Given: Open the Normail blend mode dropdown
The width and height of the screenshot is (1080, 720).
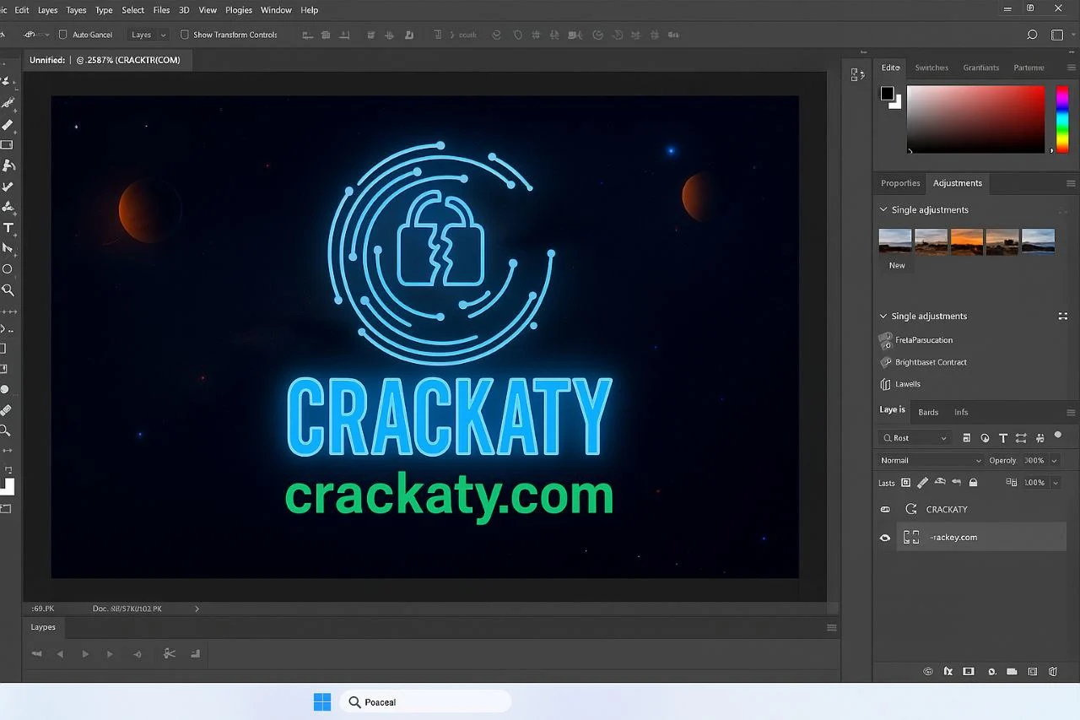Looking at the screenshot, I should (x=930, y=461).
